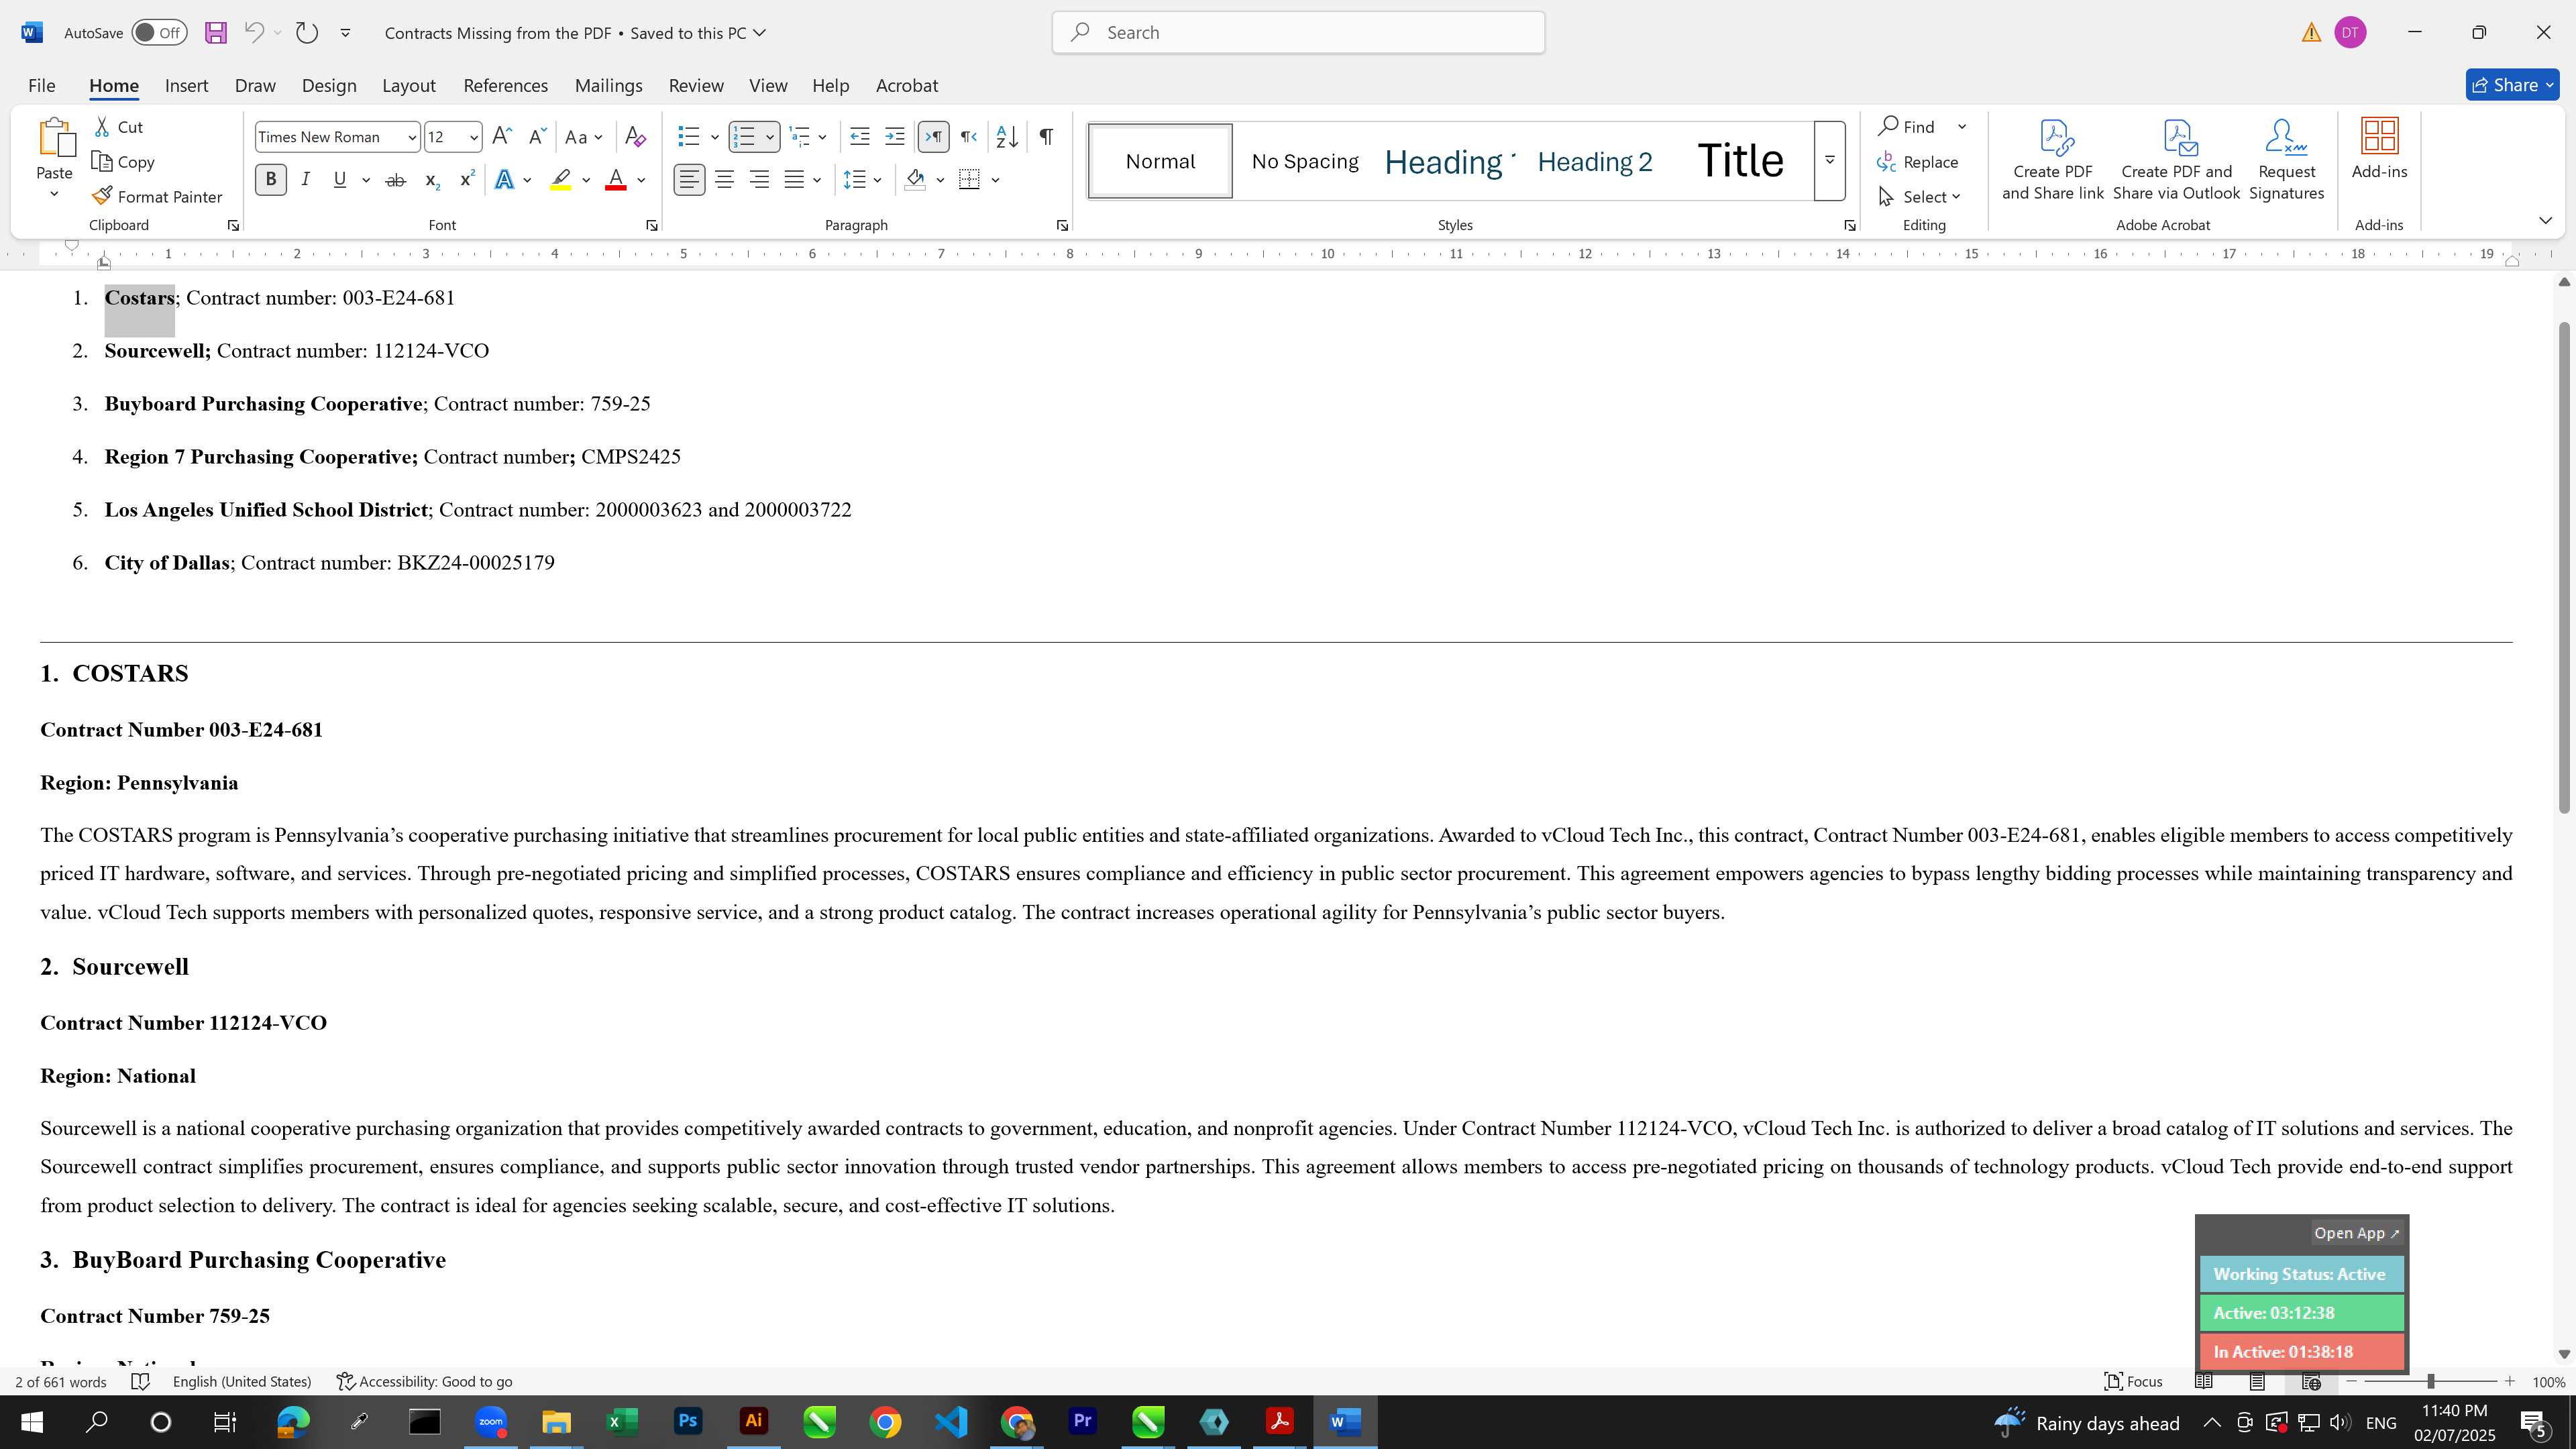Open multilevel list icon
Image resolution: width=2576 pixels, height=1449 pixels.
tap(799, 137)
